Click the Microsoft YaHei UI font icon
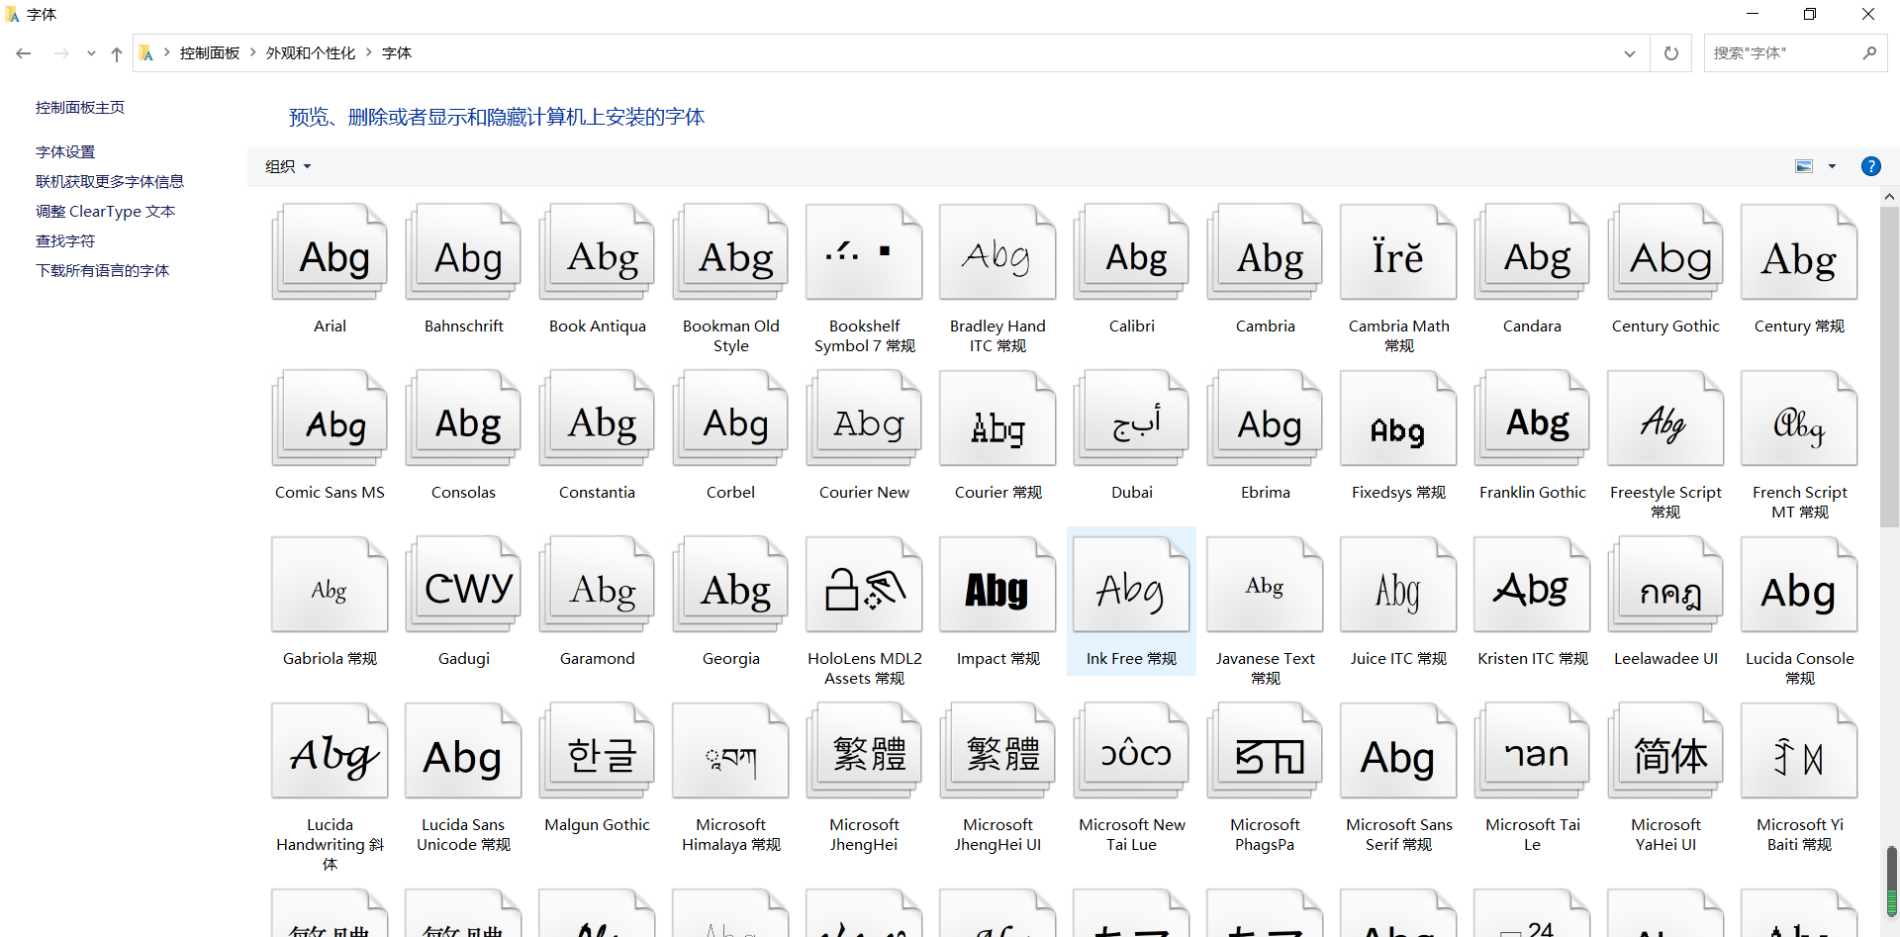 [x=1665, y=752]
